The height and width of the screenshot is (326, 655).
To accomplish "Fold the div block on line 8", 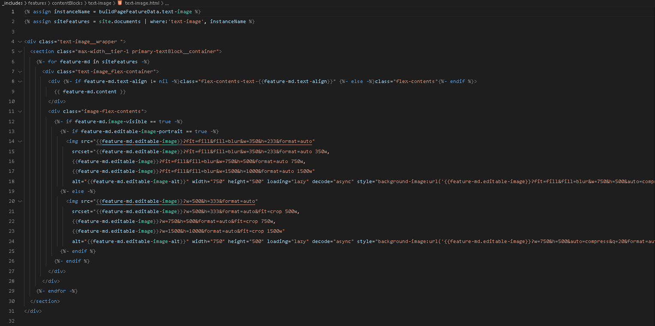I will click(x=20, y=81).
